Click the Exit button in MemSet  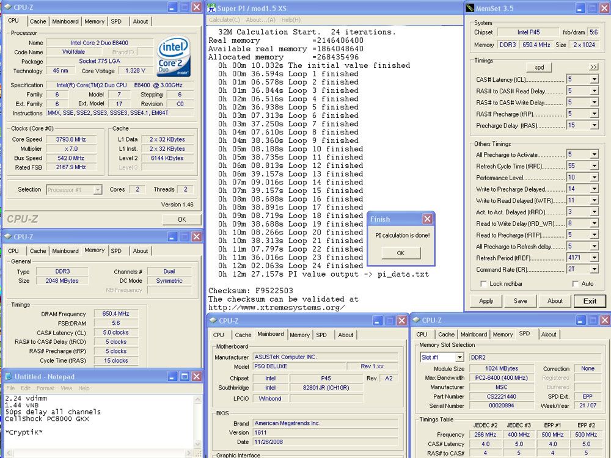[590, 300]
